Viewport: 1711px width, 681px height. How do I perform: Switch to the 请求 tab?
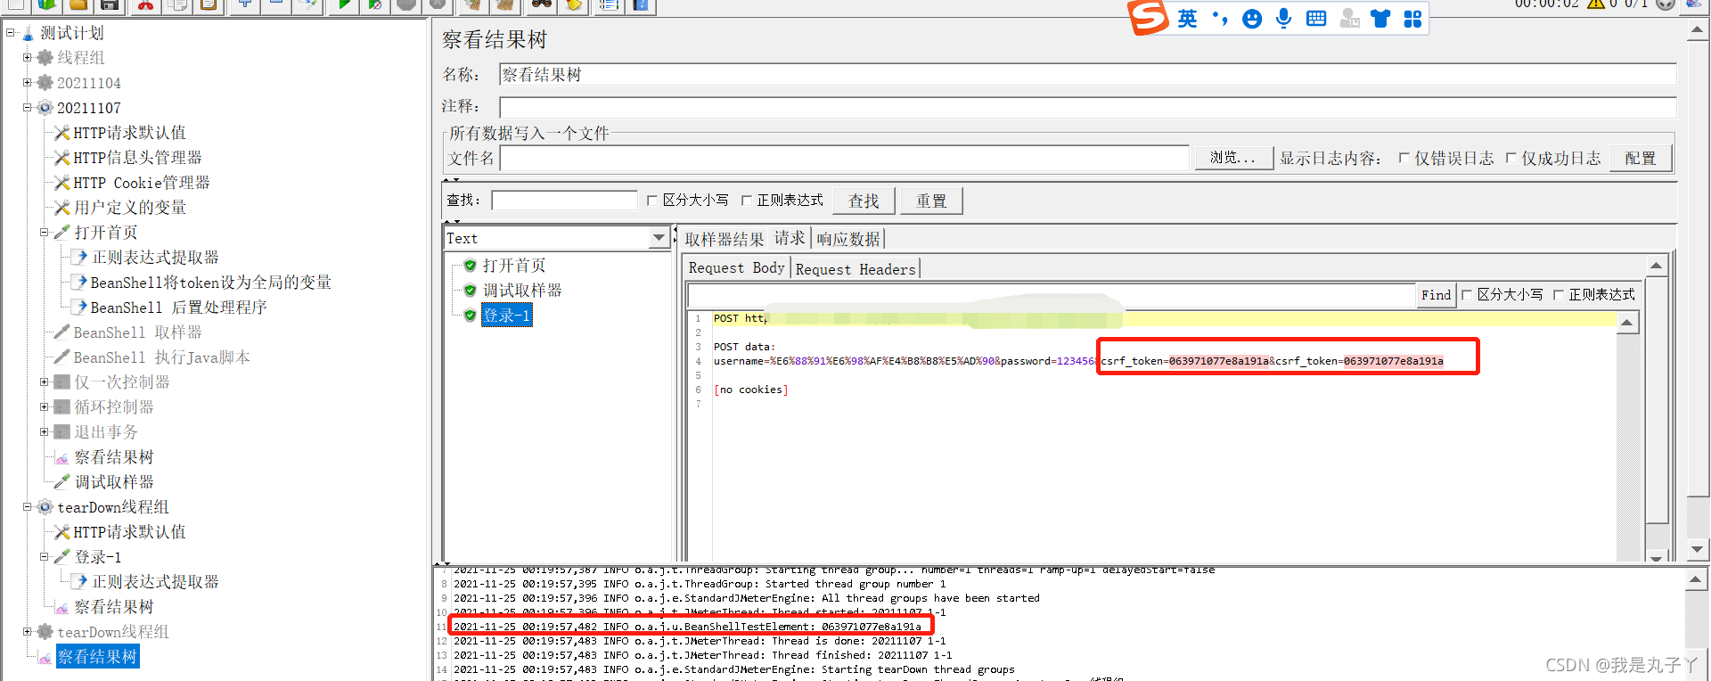point(790,239)
